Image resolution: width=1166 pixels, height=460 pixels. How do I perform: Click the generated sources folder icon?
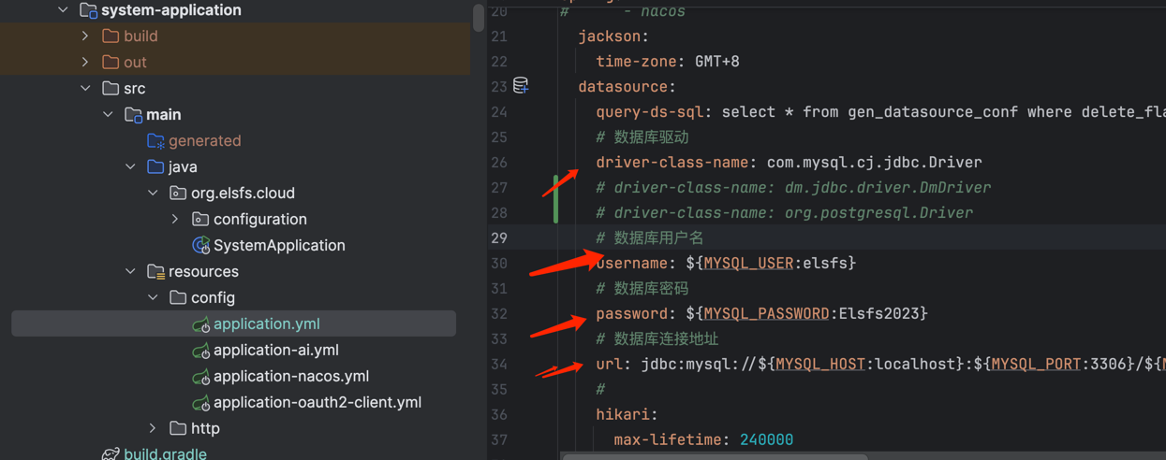pos(155,141)
